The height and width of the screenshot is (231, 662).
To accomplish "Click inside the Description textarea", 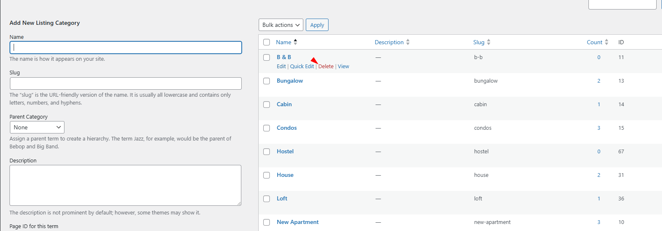I will tap(125, 185).
